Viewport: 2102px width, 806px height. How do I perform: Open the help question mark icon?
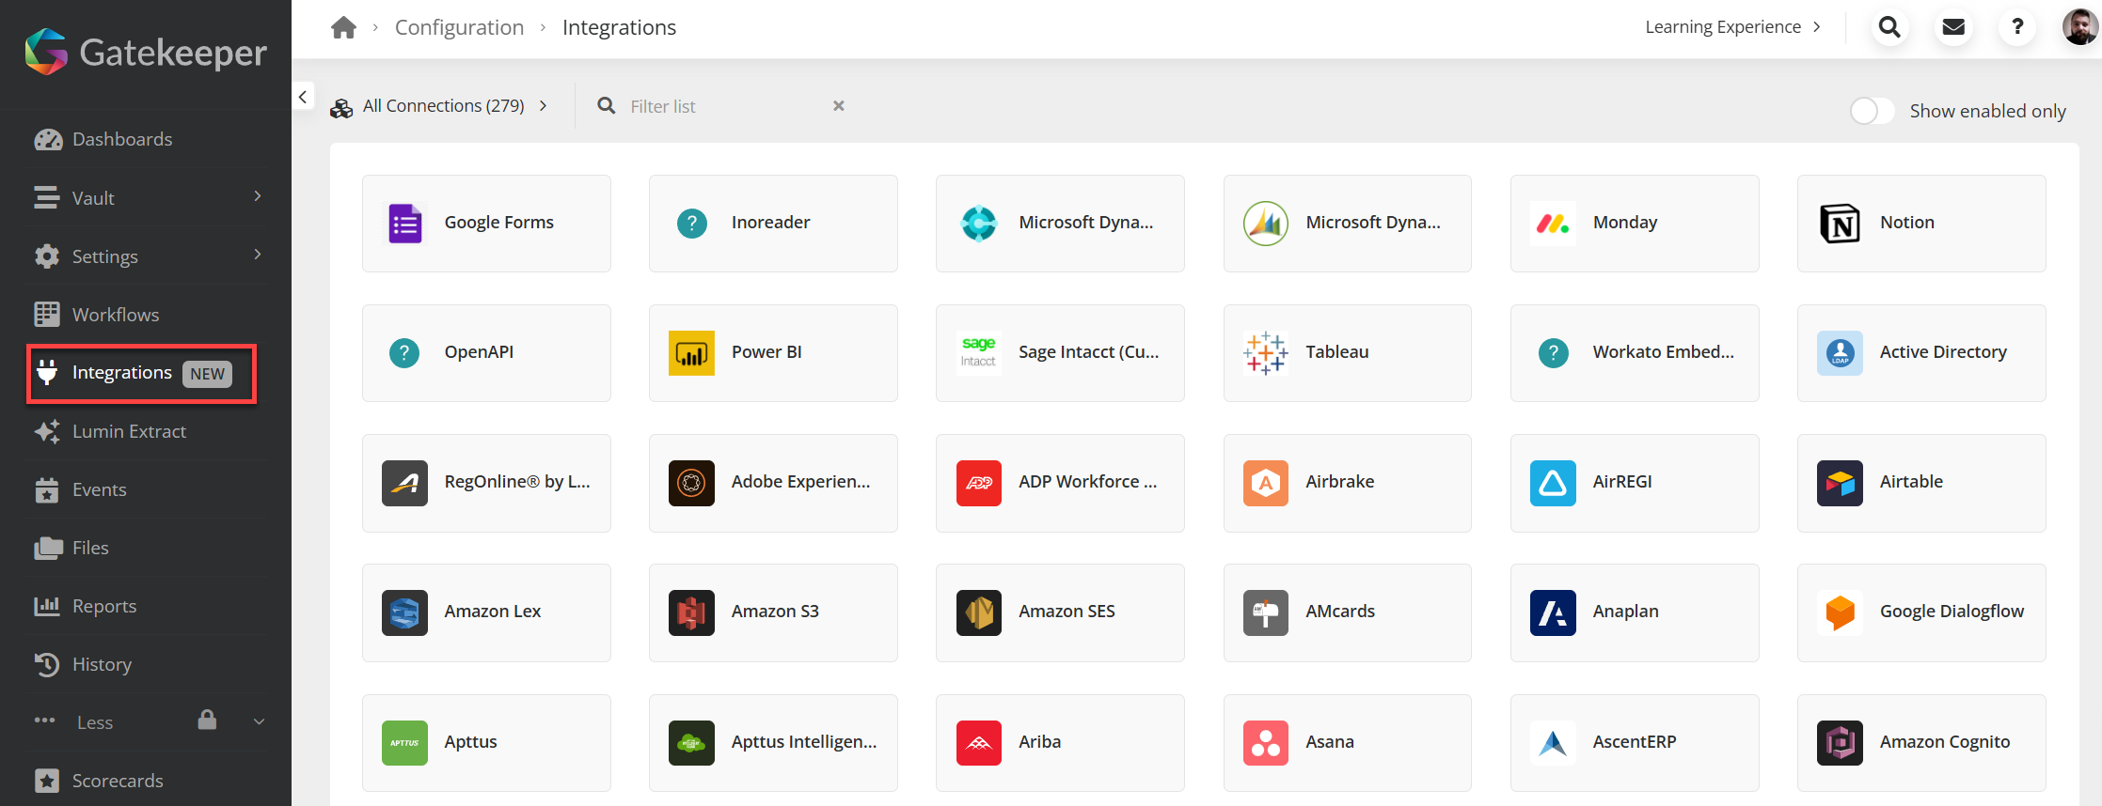point(2017,27)
